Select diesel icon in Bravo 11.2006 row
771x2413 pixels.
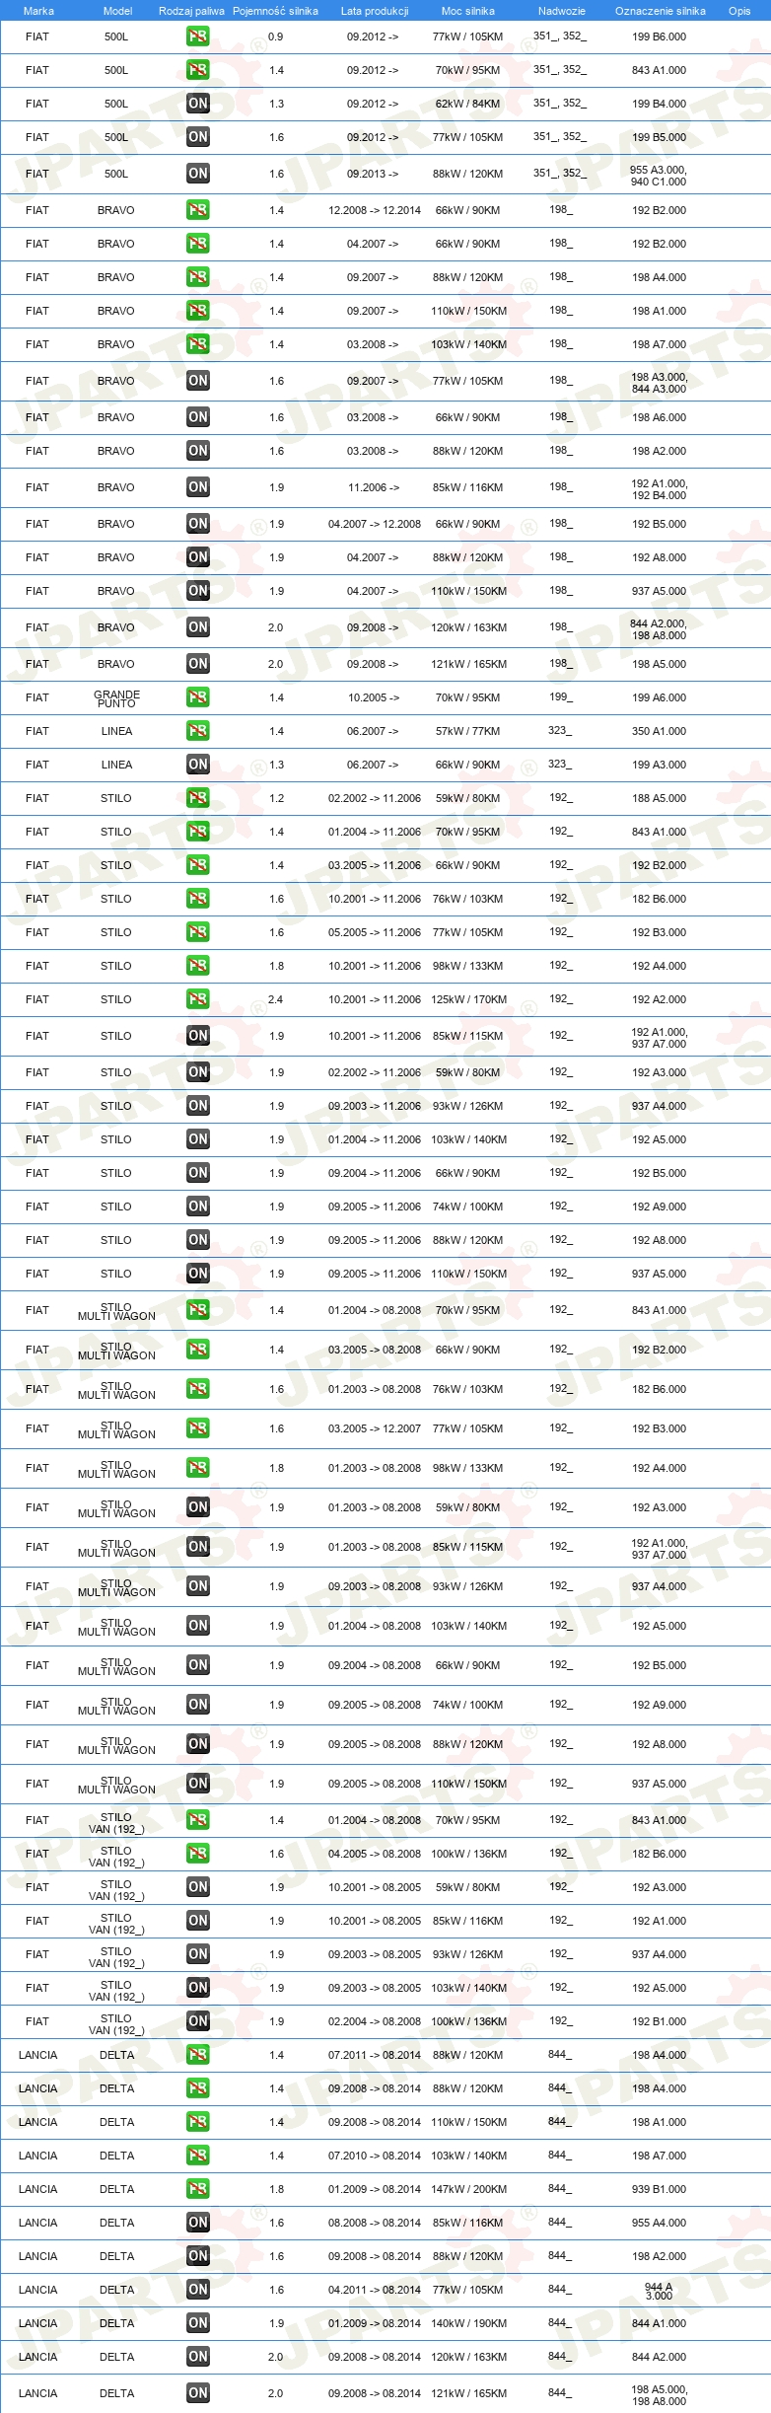tap(198, 487)
